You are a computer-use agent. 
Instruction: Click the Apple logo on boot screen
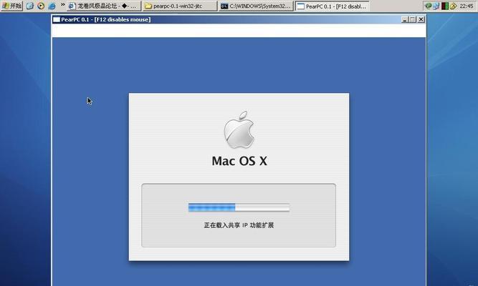click(239, 129)
